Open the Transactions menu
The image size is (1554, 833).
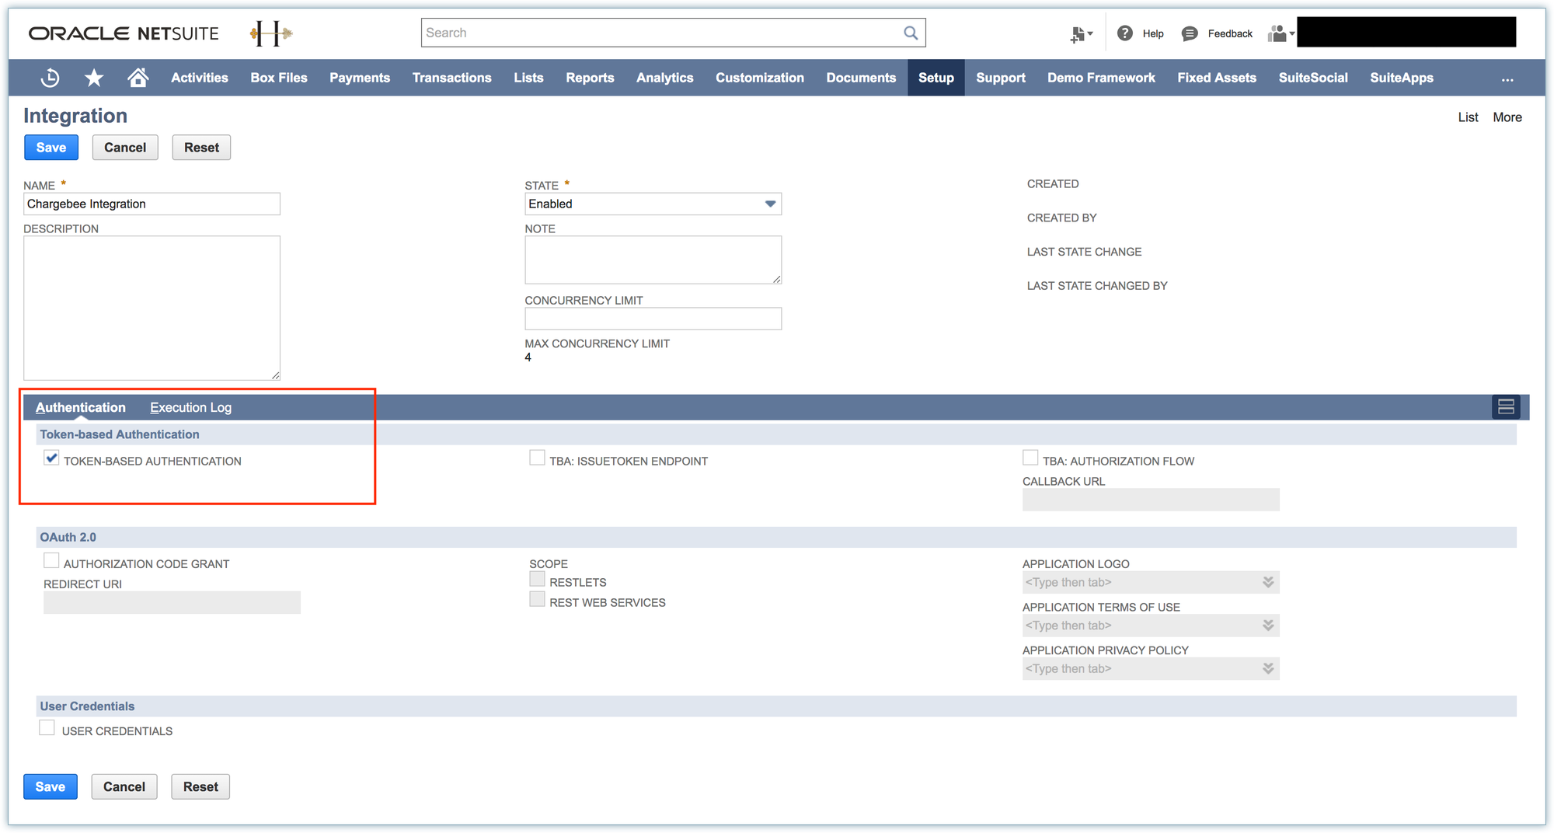click(x=452, y=78)
